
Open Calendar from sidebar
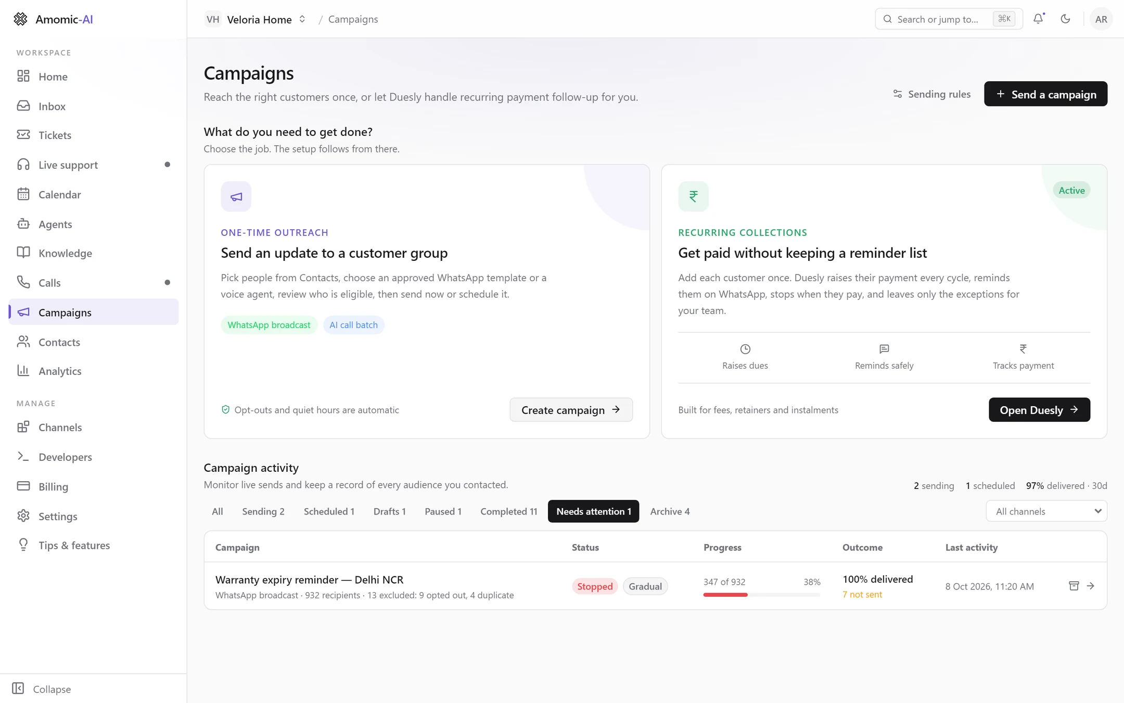[94, 195]
